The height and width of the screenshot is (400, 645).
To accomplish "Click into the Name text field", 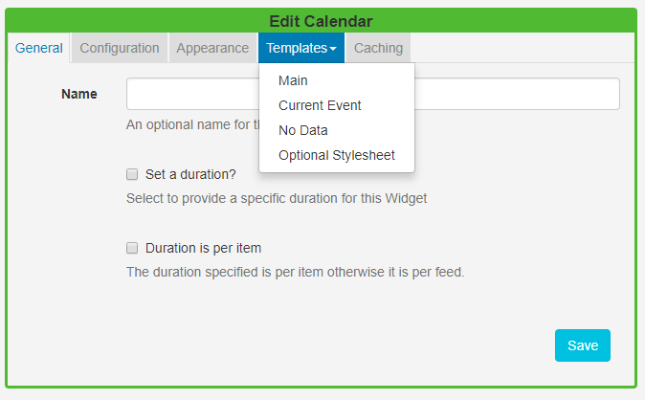I will coord(517,94).
